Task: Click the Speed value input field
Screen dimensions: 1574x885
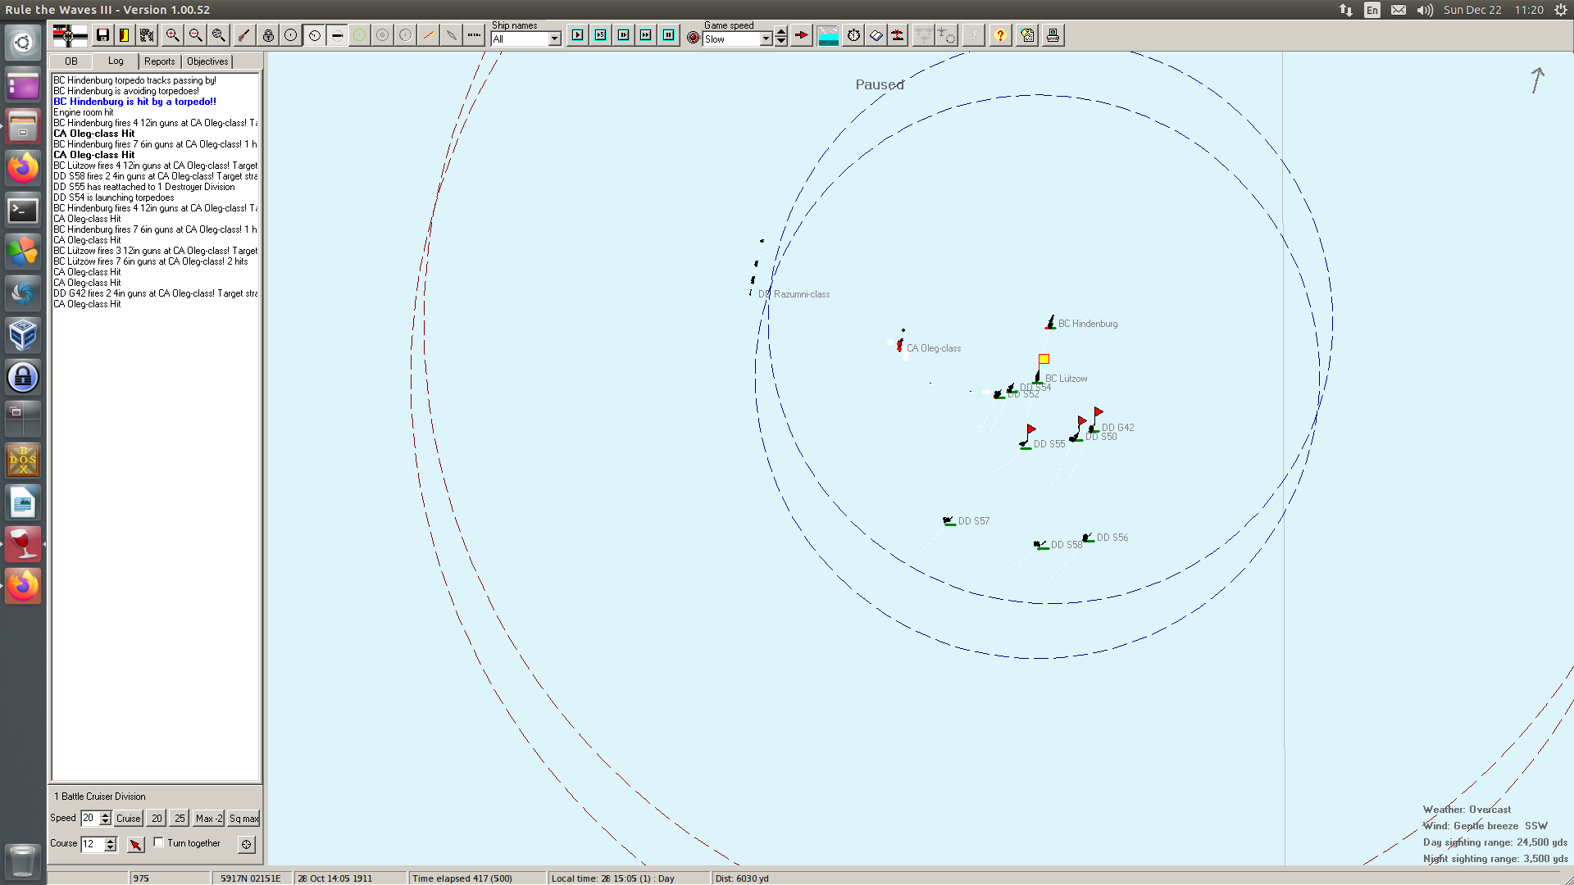Action: tap(89, 818)
